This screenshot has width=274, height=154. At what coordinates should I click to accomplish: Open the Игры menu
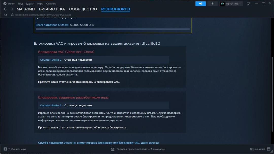tap(40, 4)
